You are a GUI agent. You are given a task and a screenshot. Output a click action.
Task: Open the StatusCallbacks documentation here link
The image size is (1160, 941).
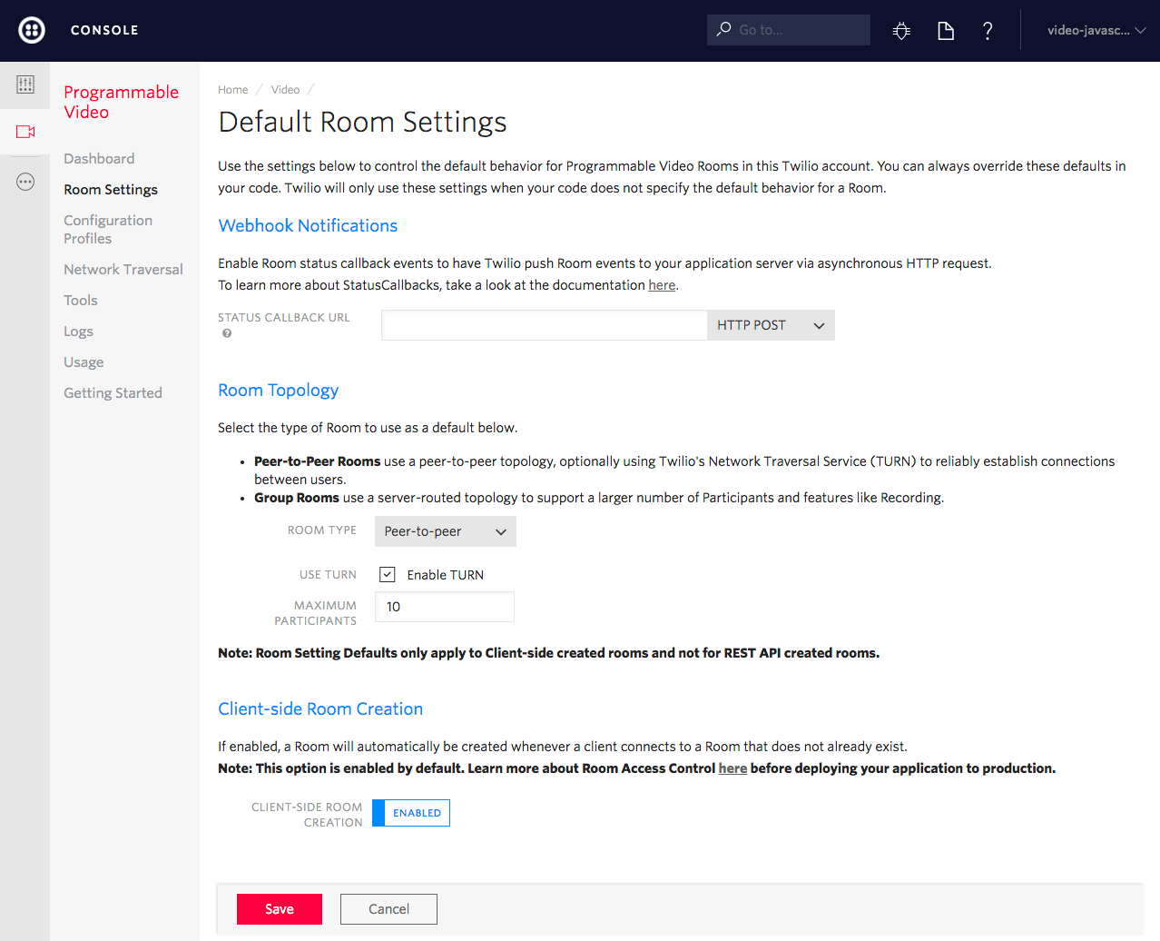[662, 285]
